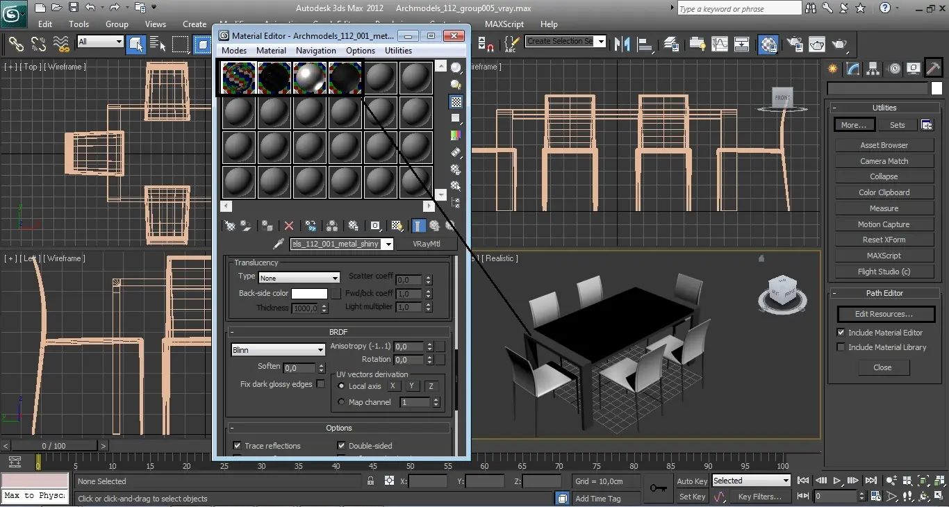
Task: Toggle the X local axis button
Action: 393,386
